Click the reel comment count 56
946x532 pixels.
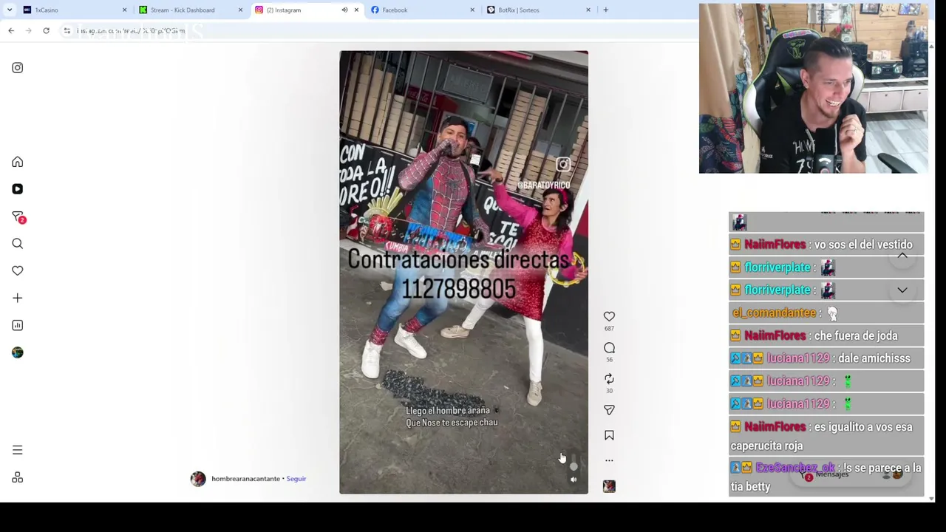[609, 360]
